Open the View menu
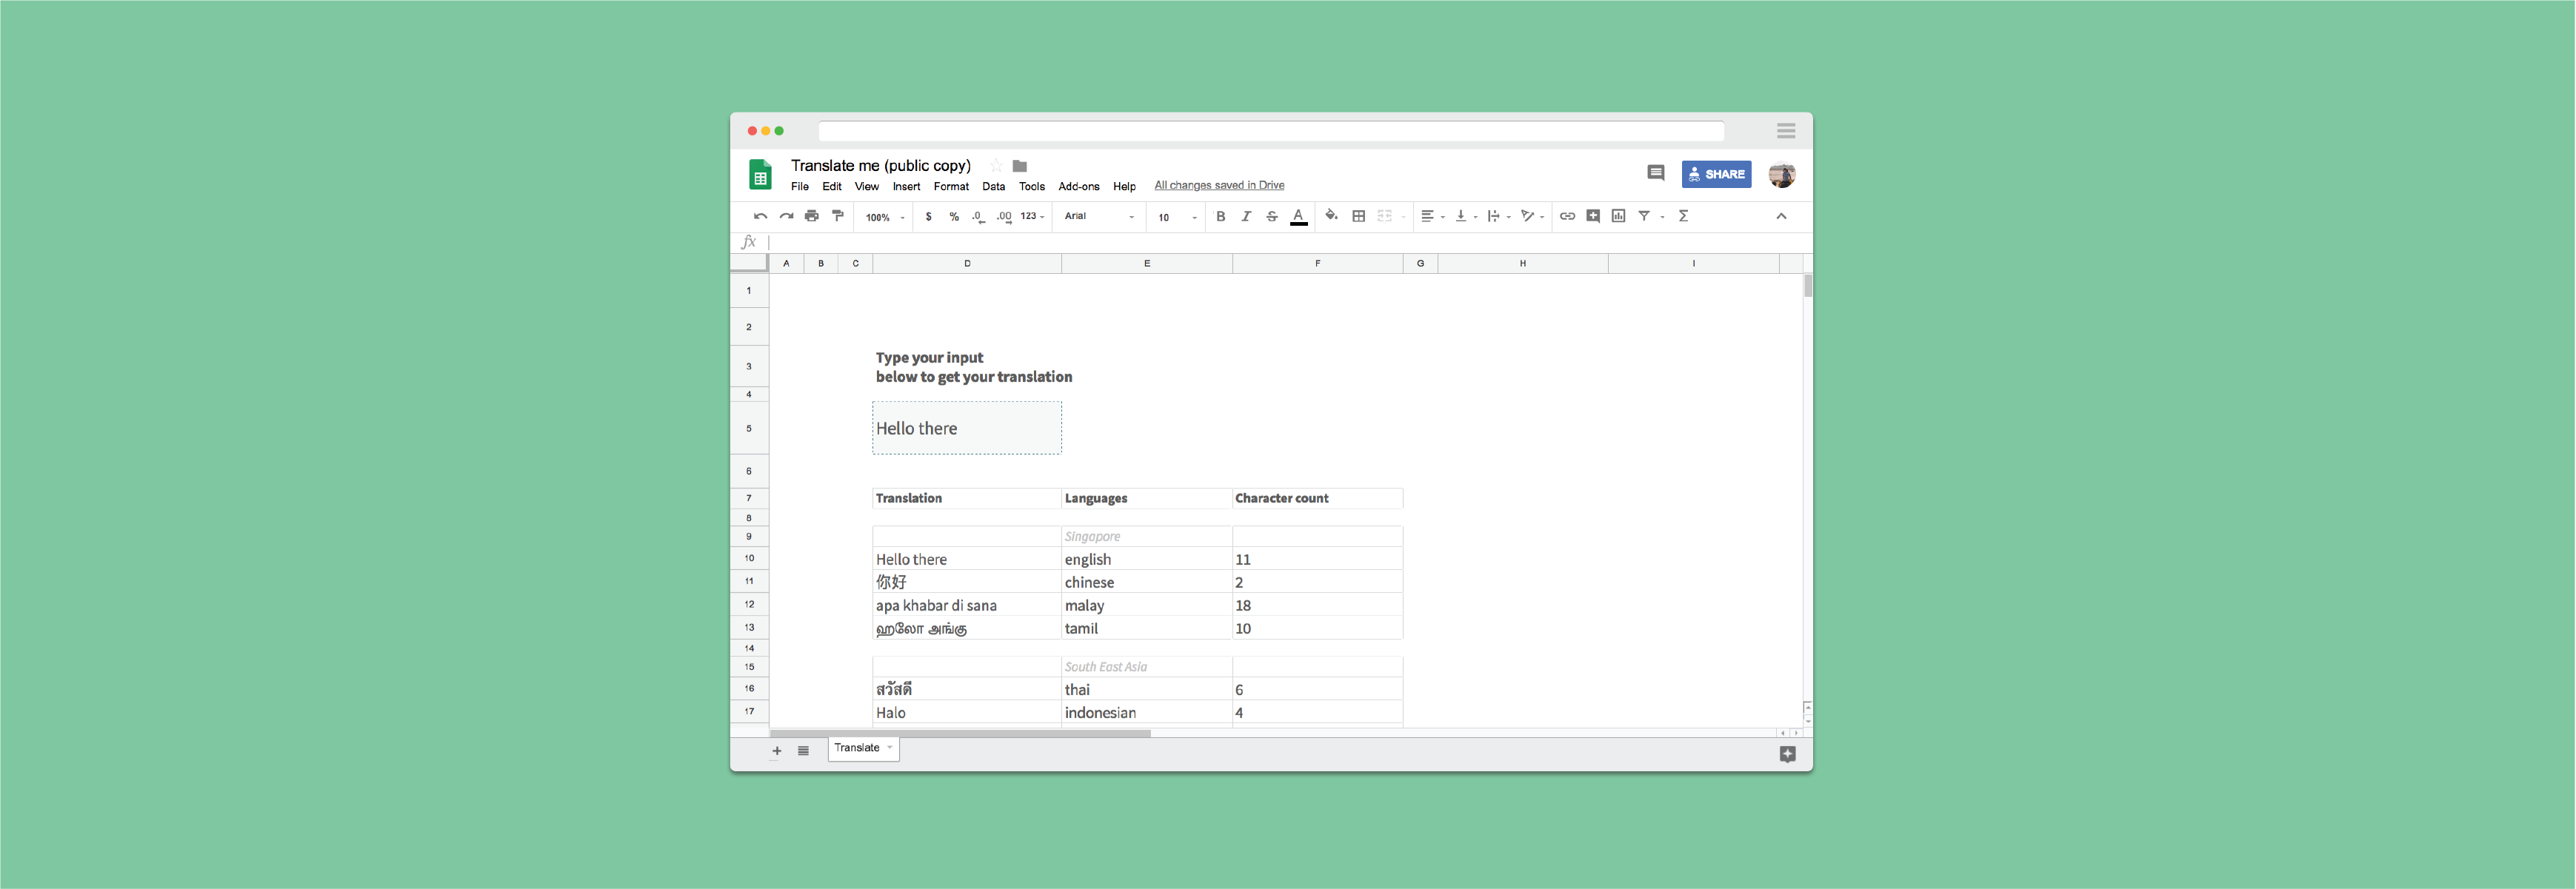Viewport: 2576px width, 889px height. coord(867,187)
